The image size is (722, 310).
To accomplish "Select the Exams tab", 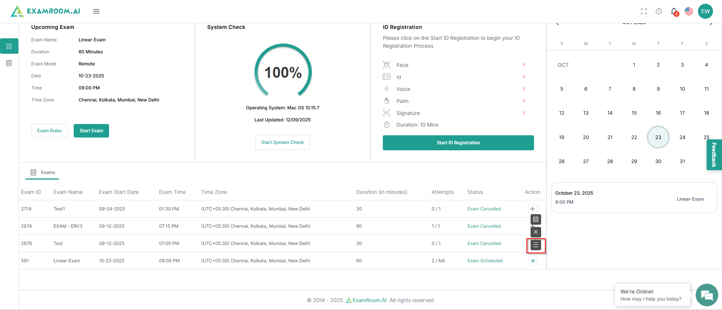I will 43,172.
